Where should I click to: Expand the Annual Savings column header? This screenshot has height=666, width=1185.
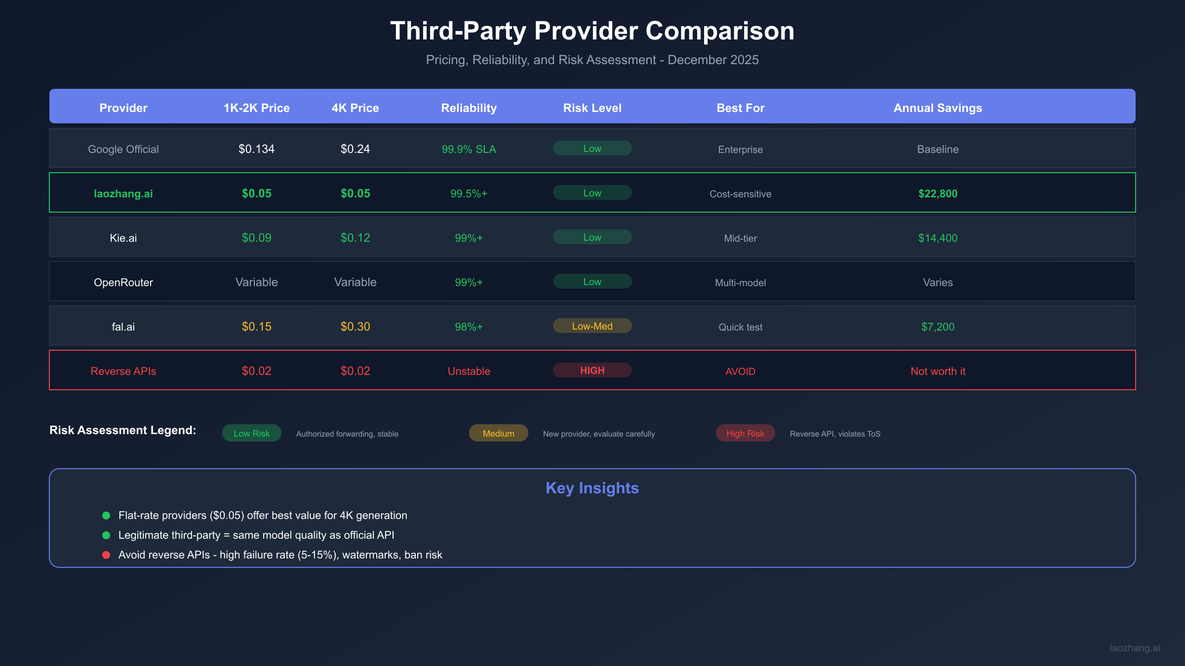(937, 108)
